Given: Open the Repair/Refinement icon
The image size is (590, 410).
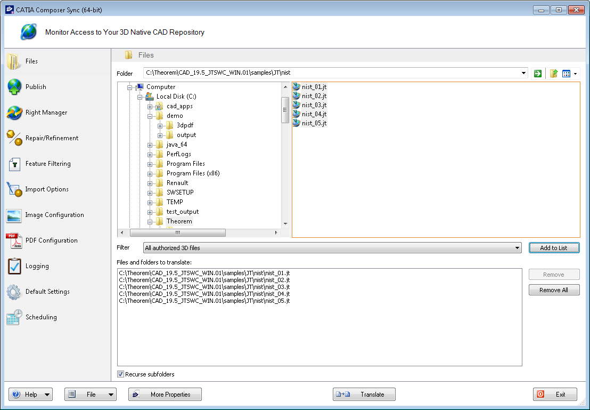Looking at the screenshot, I should click(x=14, y=138).
